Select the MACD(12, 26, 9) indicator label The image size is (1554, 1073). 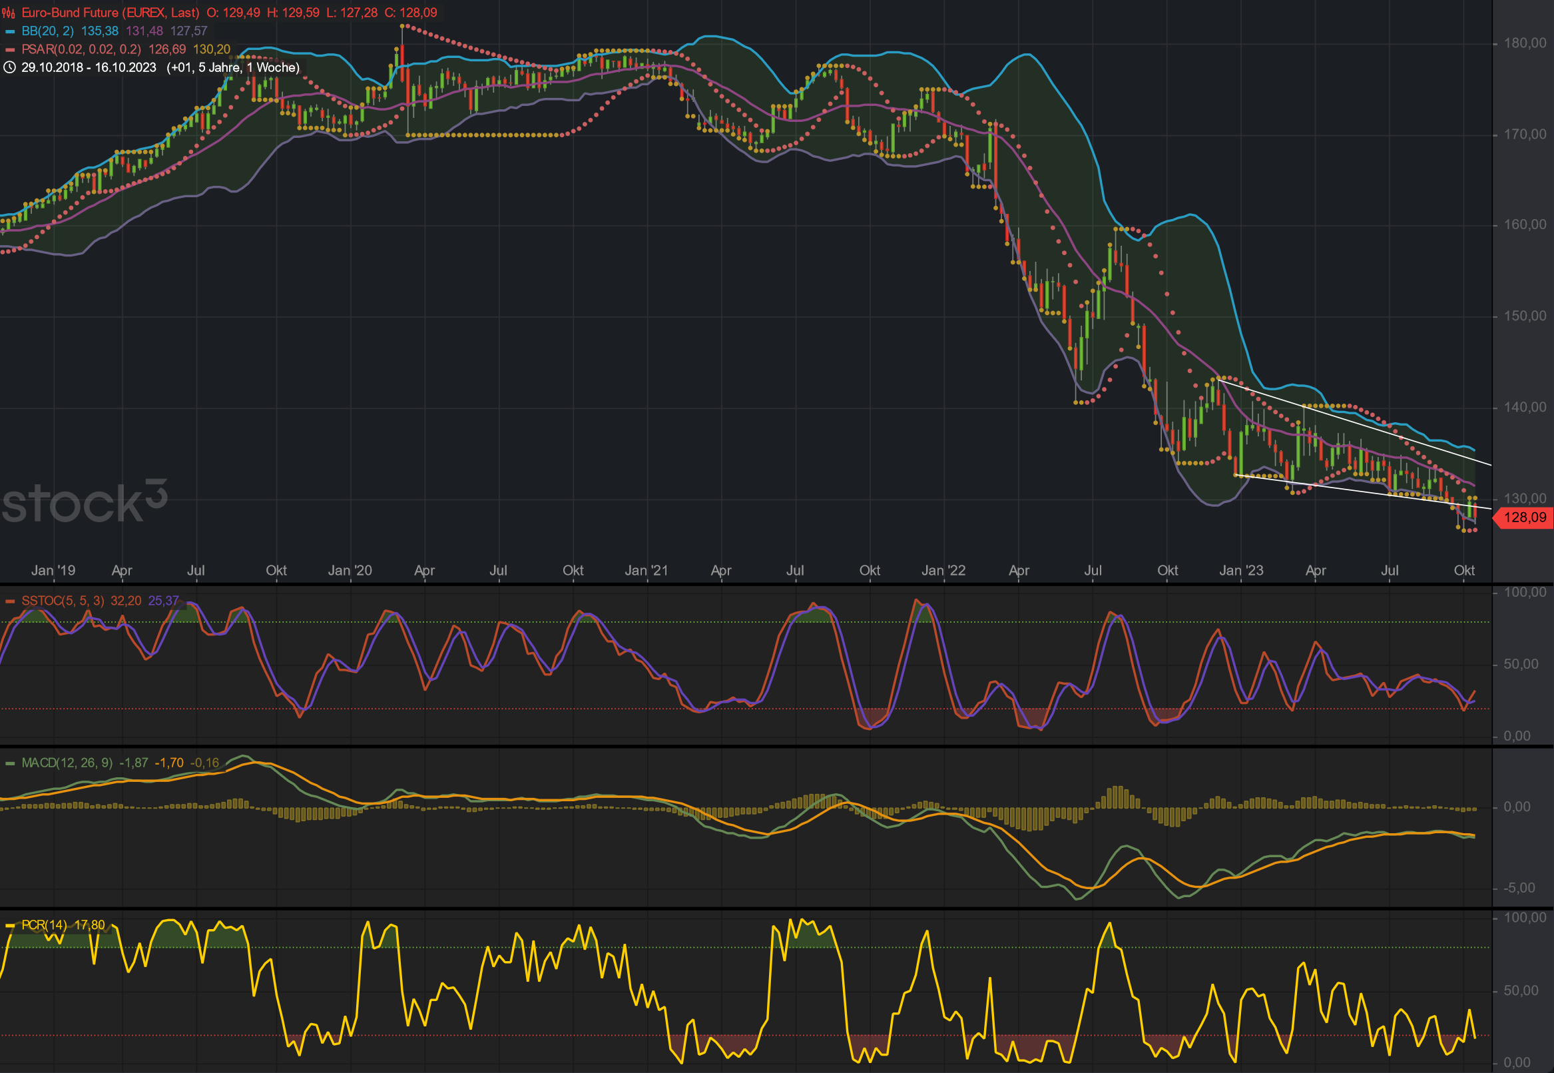(x=67, y=763)
